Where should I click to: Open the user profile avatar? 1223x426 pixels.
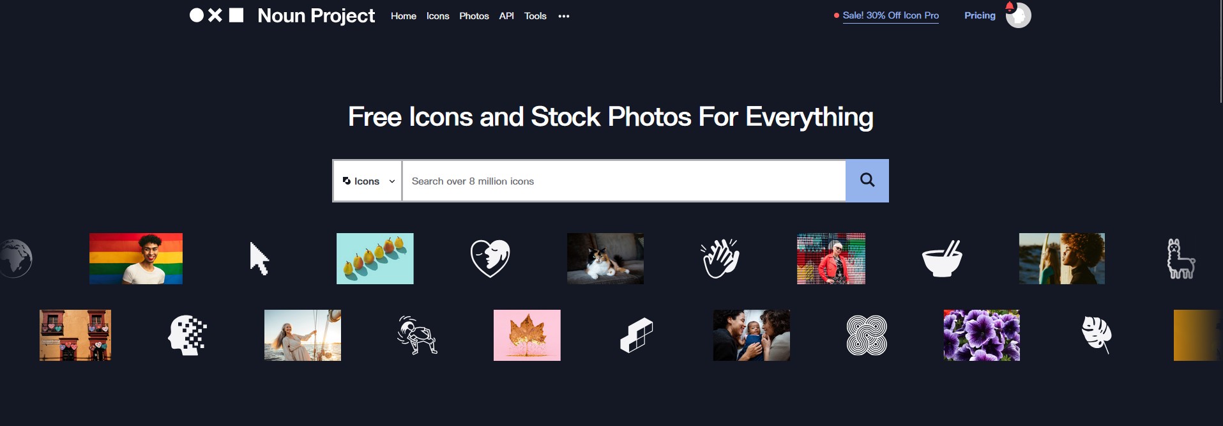[1018, 15]
